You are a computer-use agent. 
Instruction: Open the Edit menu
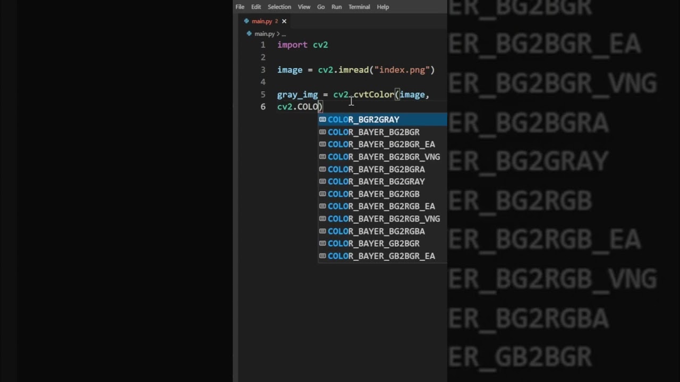(x=256, y=7)
